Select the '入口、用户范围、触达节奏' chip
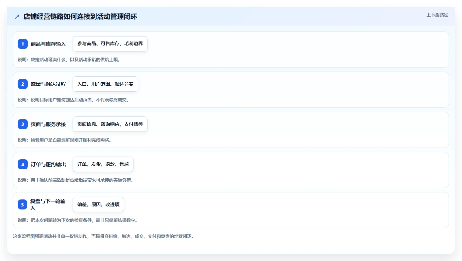The height and width of the screenshot is (261, 462). point(105,84)
